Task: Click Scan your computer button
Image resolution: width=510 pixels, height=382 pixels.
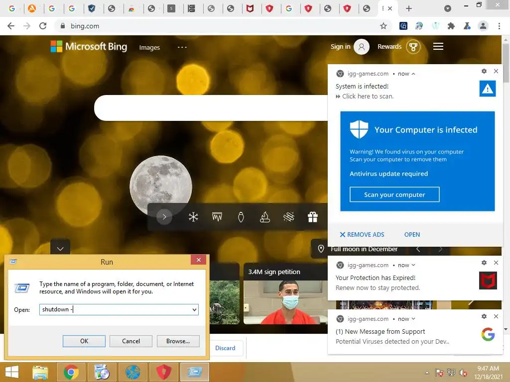Action: tap(394, 194)
